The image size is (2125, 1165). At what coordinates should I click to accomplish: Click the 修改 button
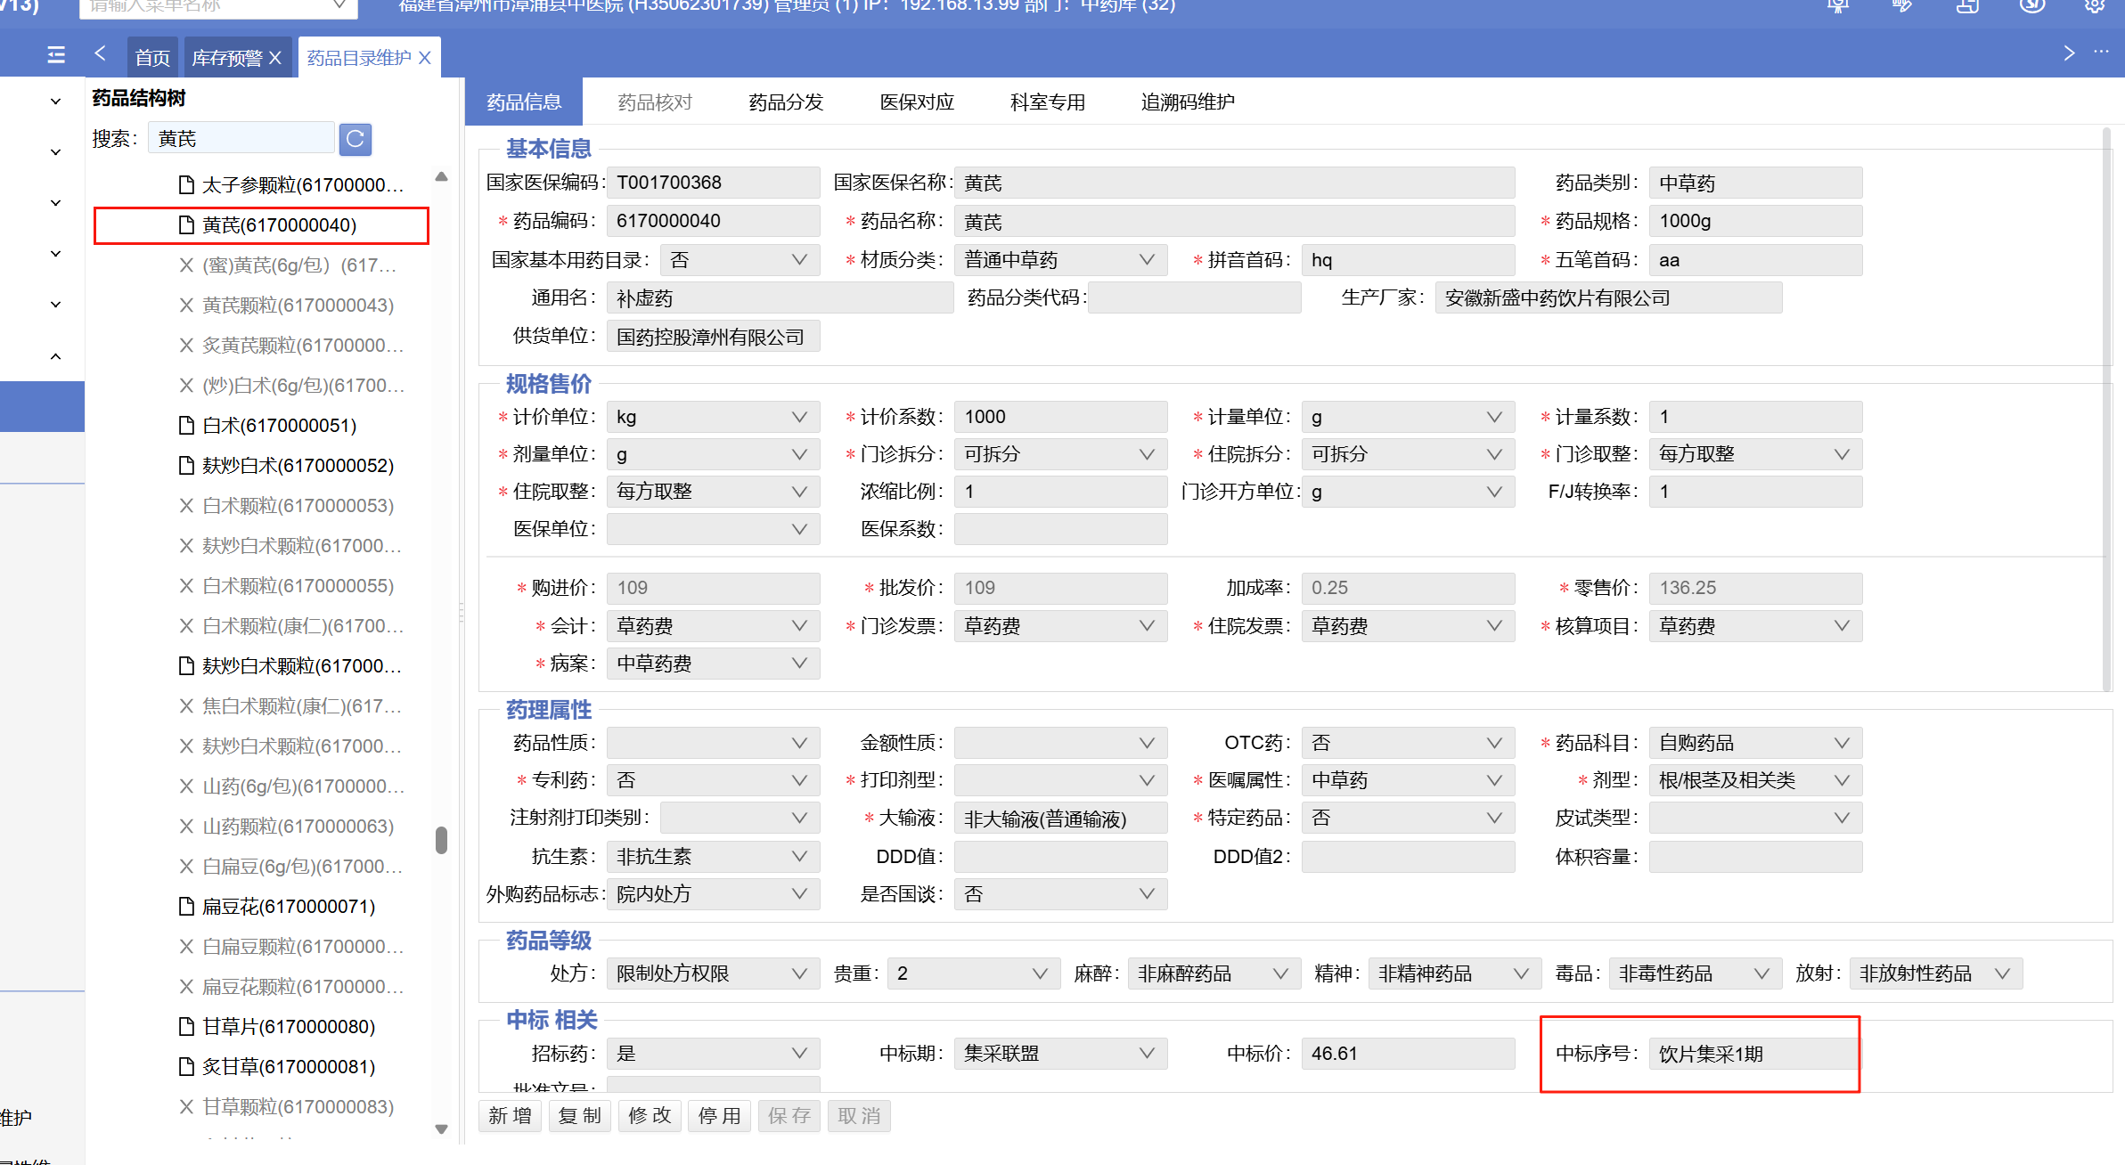tap(650, 1116)
